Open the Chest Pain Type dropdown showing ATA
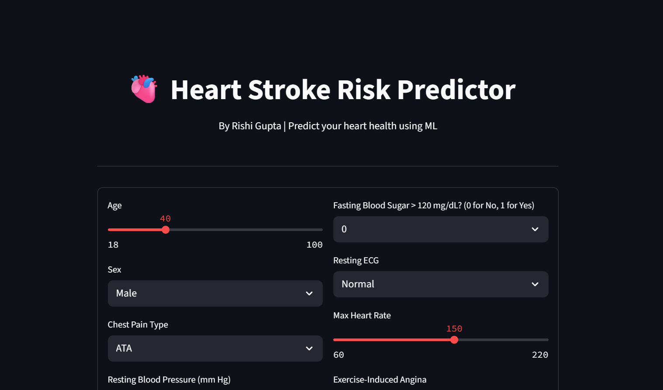663x390 pixels. pyautogui.click(x=215, y=349)
